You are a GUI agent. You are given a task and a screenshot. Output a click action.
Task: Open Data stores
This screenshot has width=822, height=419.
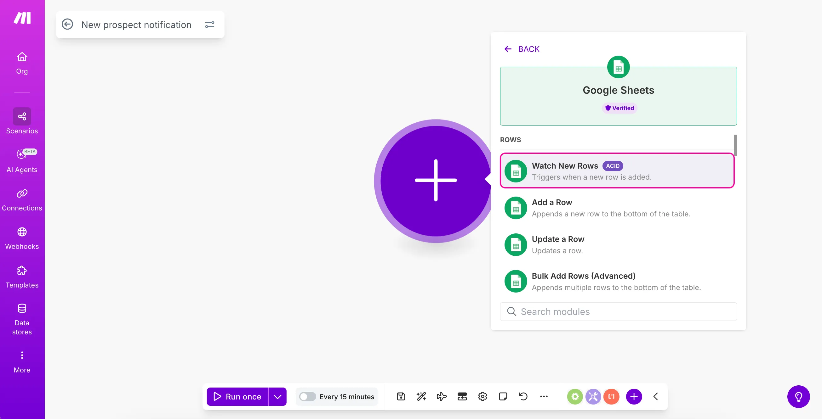(22, 319)
